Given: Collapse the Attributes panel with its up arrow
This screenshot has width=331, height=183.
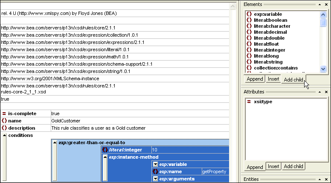Looking at the screenshot, I should click(x=319, y=92).
